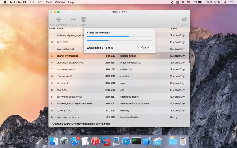Open Xcode hammer icon in dock
The height and width of the screenshot is (148, 237).
(x=147, y=141)
